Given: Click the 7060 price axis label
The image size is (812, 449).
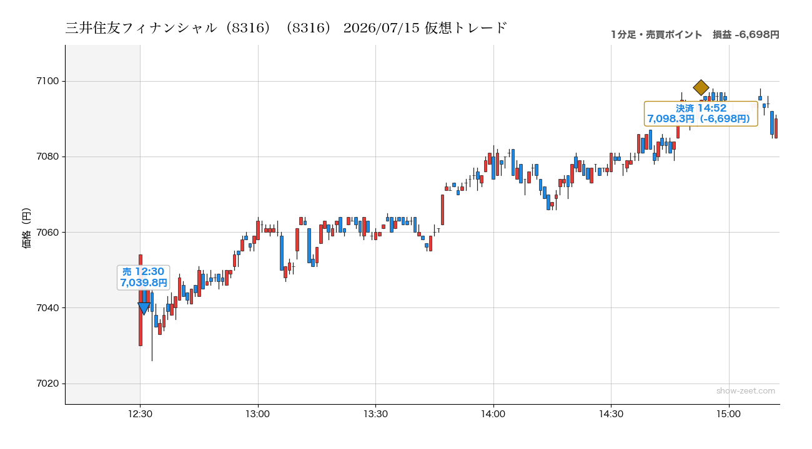Looking at the screenshot, I should pos(48,233).
